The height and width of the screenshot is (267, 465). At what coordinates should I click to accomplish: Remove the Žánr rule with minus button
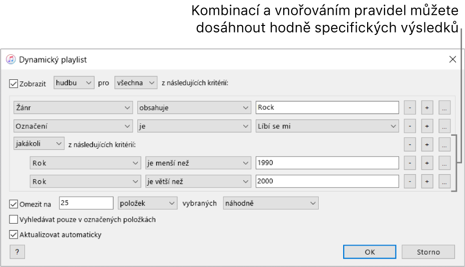[x=410, y=108]
